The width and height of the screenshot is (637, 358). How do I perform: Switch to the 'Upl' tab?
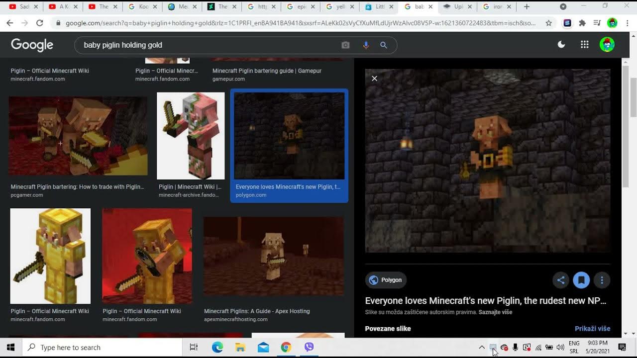click(457, 6)
